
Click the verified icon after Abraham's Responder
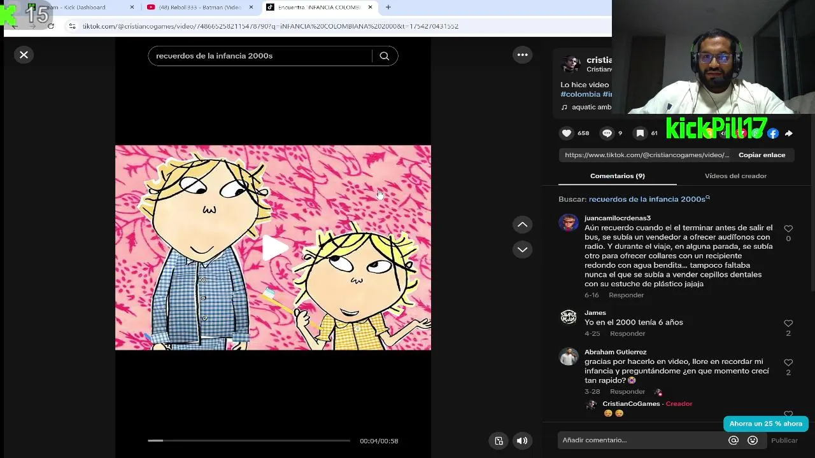658,392
